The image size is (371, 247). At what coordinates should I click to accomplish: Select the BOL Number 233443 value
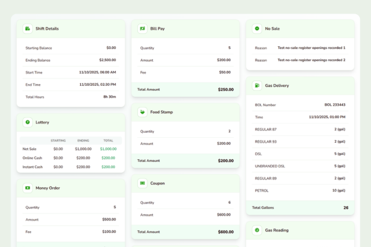coord(335,105)
